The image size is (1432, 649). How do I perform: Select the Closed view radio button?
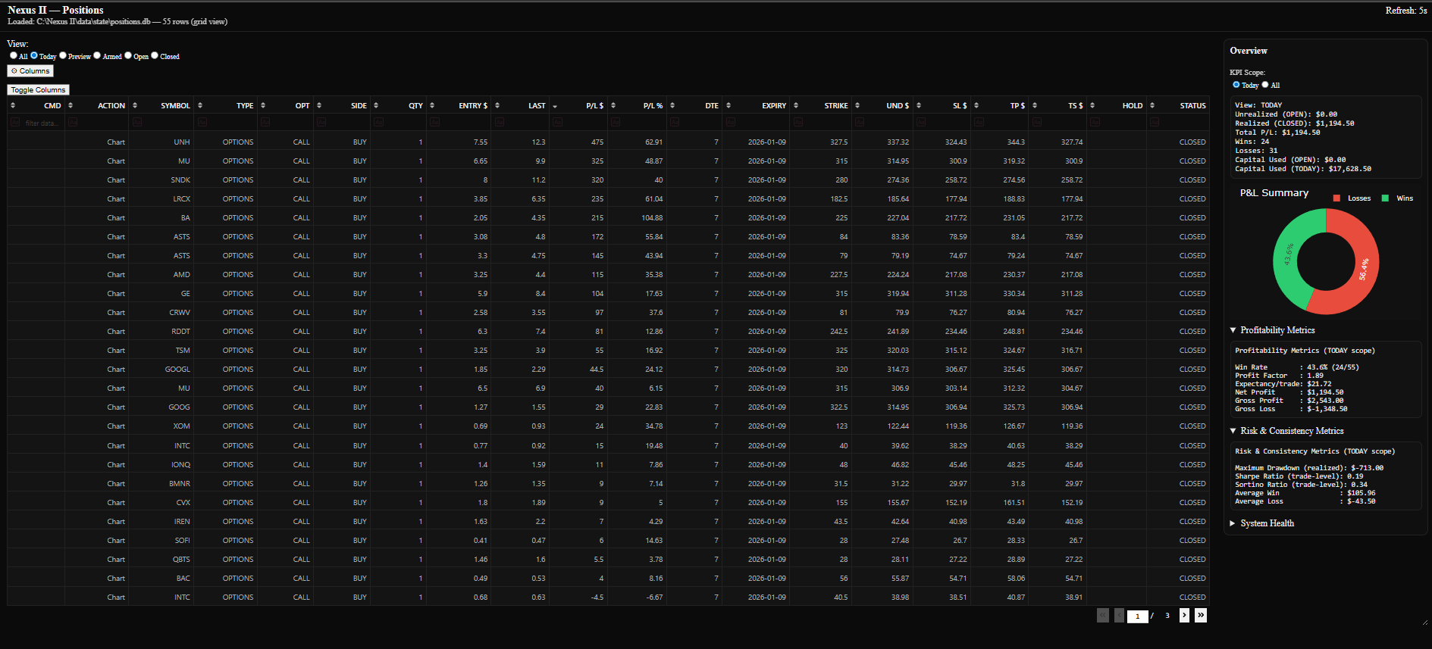(155, 55)
